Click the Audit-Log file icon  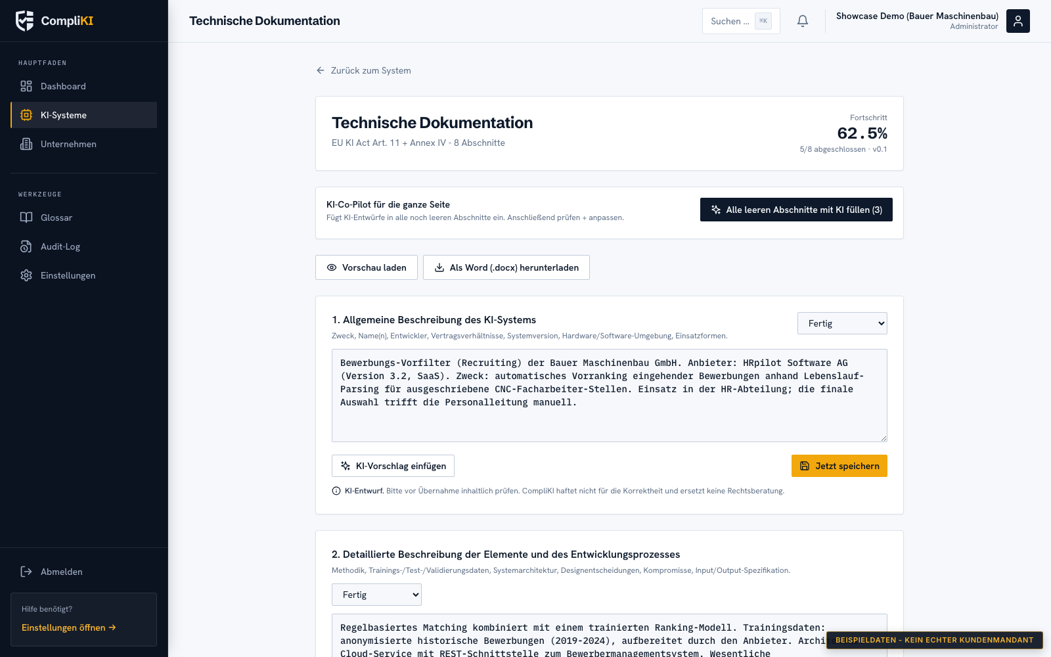[x=26, y=246]
